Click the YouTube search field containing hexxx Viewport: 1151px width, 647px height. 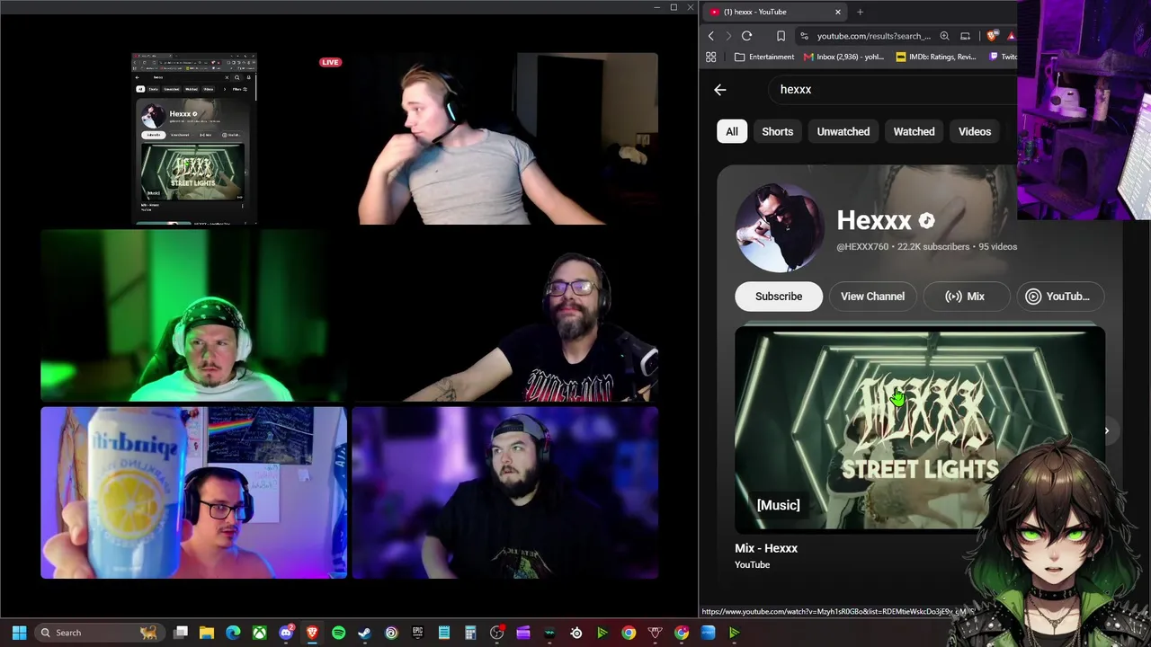[x=895, y=90]
